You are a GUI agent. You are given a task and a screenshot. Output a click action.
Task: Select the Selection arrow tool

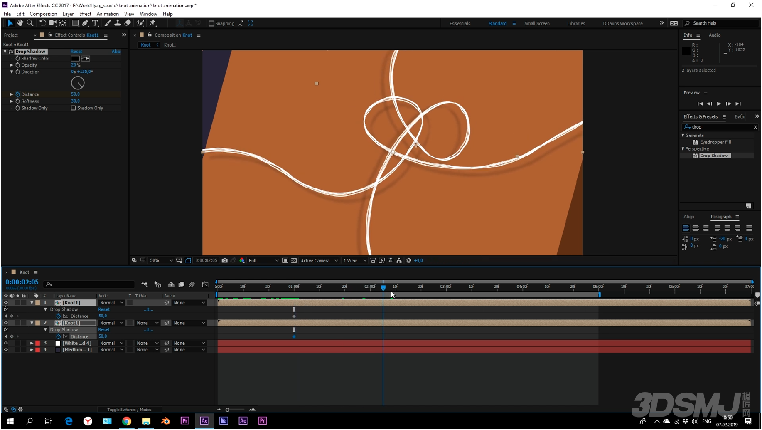coord(10,23)
